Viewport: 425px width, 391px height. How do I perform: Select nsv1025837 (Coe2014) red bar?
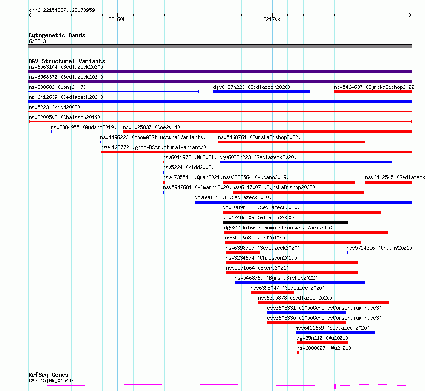pyautogui.click(x=267, y=132)
